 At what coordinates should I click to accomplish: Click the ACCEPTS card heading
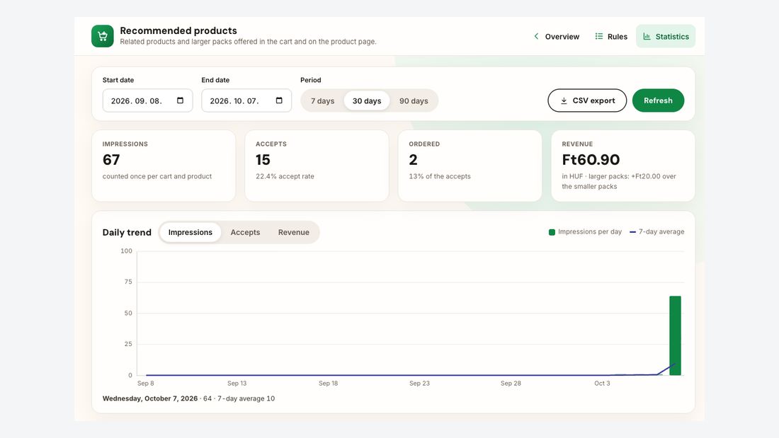coord(271,144)
